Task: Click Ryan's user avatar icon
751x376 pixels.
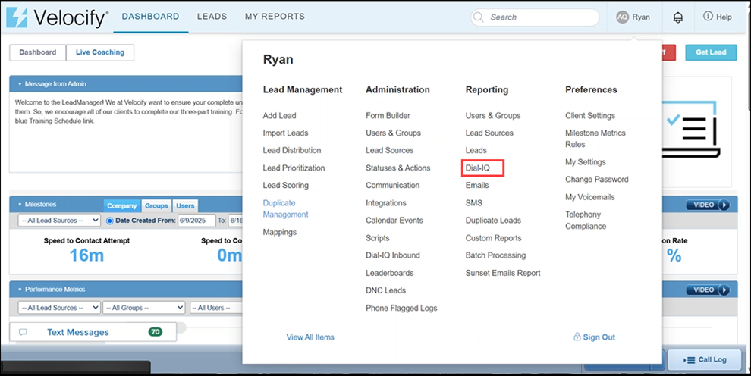Action: 622,17
